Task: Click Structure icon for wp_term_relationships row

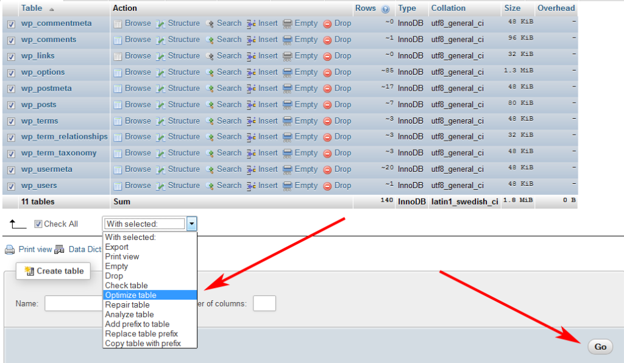Action: point(160,137)
